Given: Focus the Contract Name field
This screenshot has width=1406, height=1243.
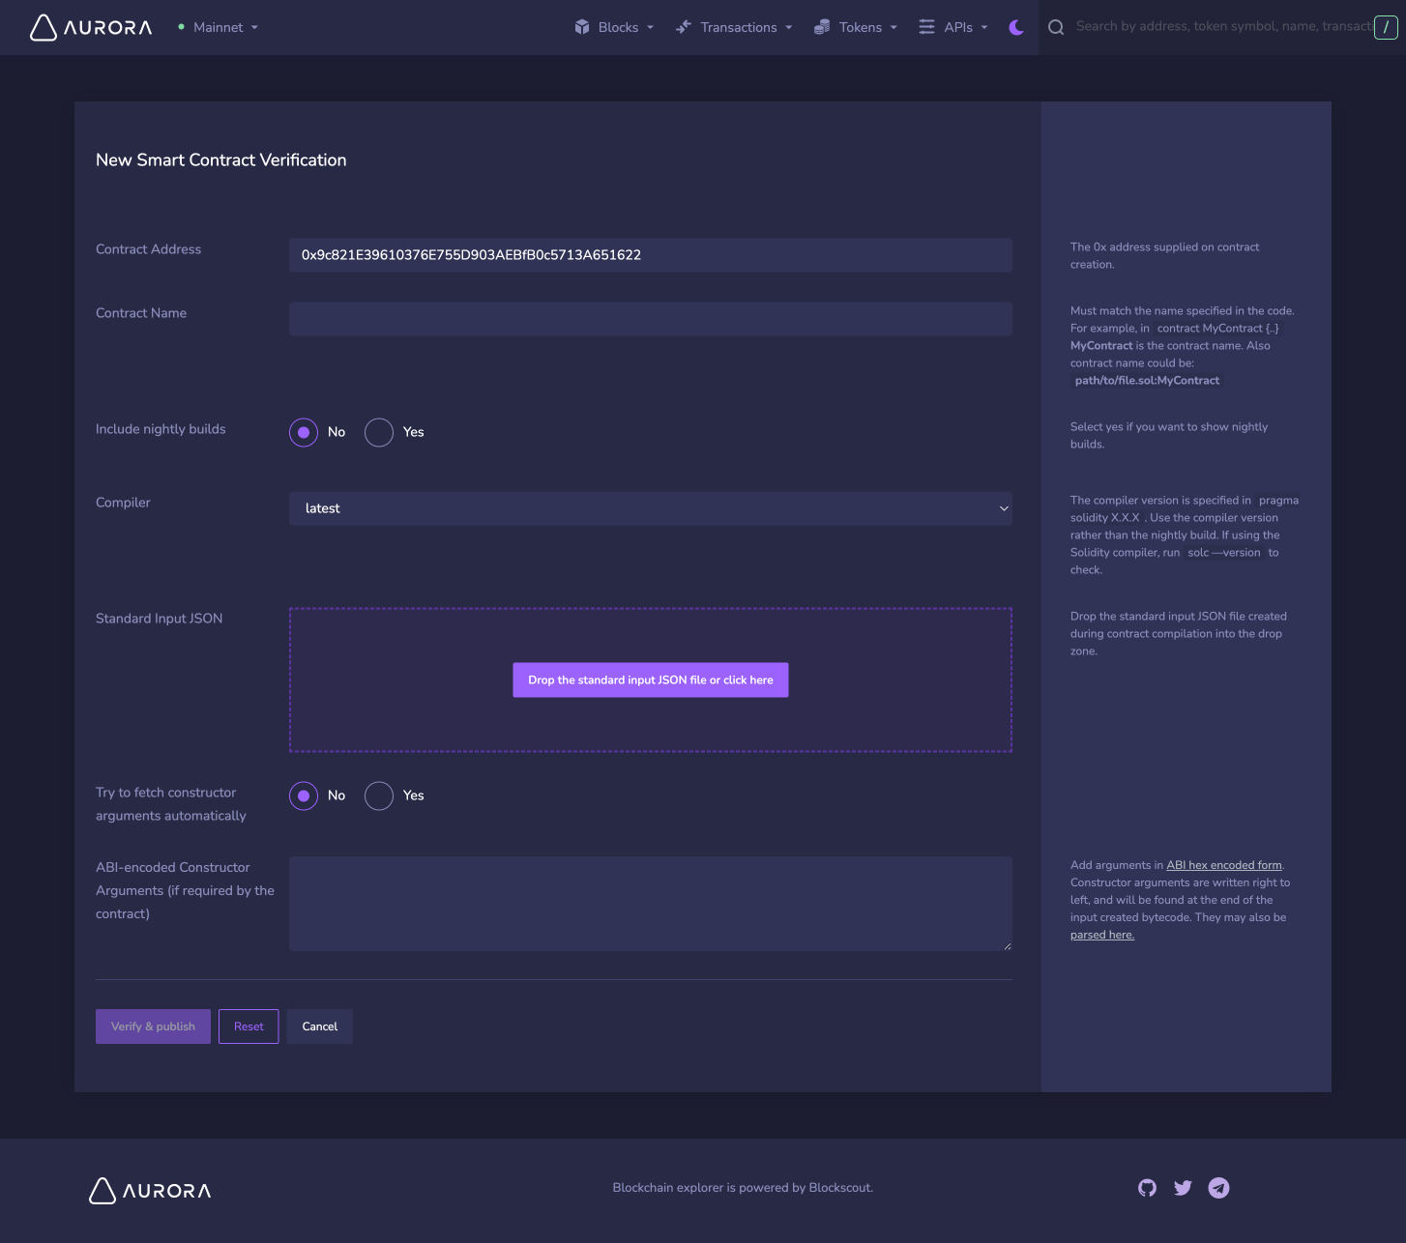Looking at the screenshot, I should [651, 319].
